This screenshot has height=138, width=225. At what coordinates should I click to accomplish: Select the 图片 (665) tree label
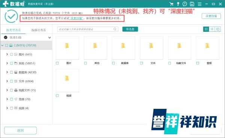pos(25,54)
